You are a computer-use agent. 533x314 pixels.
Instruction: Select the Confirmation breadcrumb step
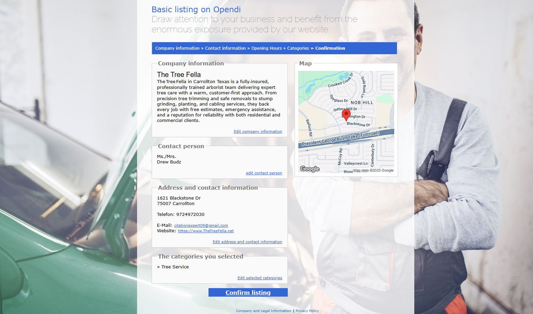point(330,48)
